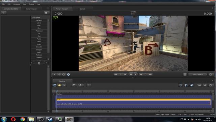
Task: Choose the viewport screen manipulator tool
Action: click(x=68, y=75)
